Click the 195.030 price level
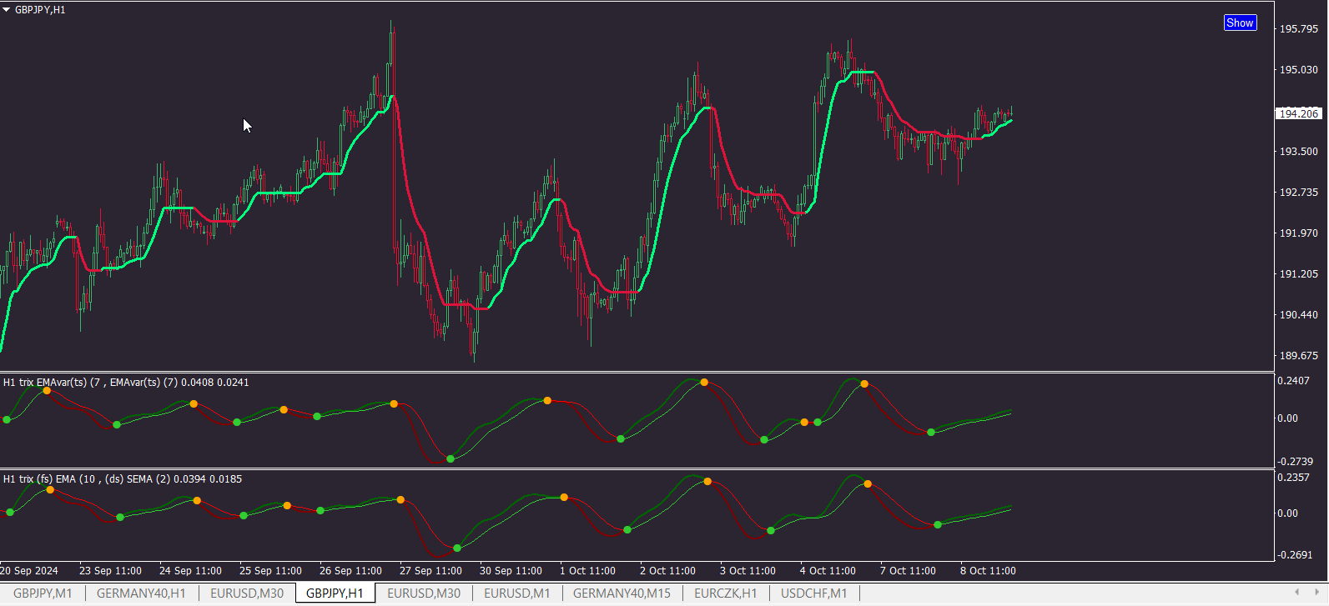1329x606 pixels. pyautogui.click(x=1299, y=70)
